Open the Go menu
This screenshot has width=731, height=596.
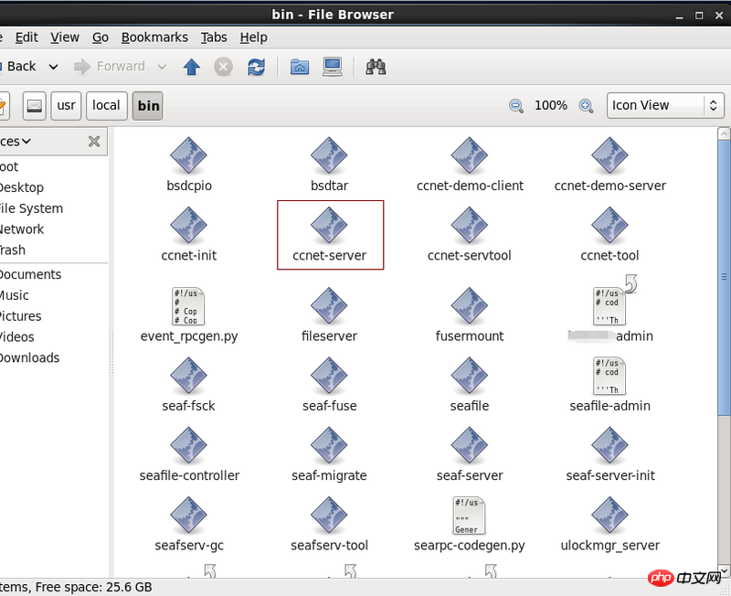point(101,37)
